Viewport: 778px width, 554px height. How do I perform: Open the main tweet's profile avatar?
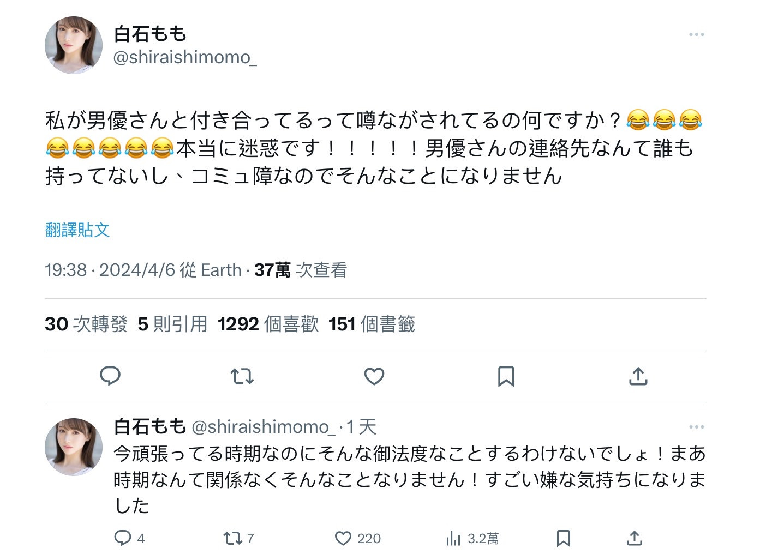click(x=74, y=45)
